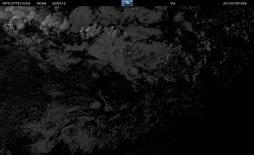Viewport: 254px width, 155px height.
Task: Click the NOAA label in header
Action: coord(42,3)
